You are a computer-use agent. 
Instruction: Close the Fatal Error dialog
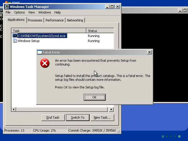click(x=150, y=52)
